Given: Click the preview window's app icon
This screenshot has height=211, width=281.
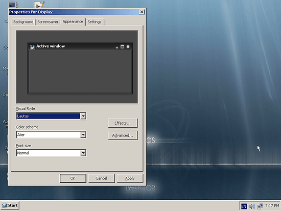Looking at the screenshot, I should 32,47.
